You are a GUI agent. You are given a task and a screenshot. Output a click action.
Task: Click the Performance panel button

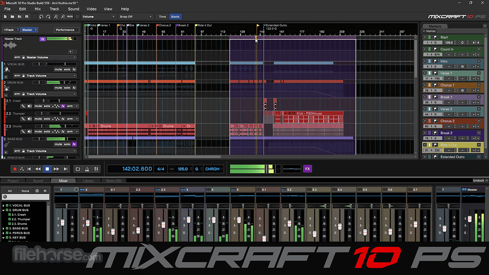pos(67,30)
